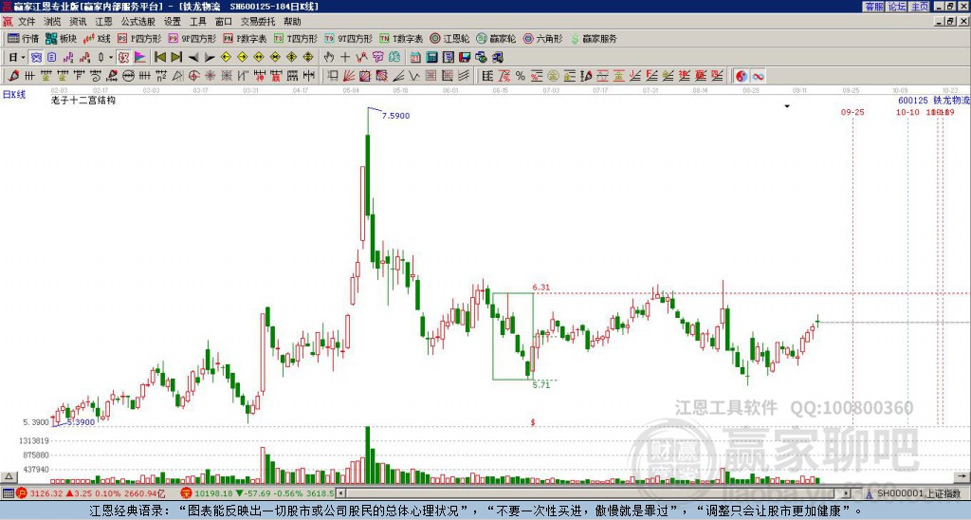Open the calculator icon

(x=431, y=57)
